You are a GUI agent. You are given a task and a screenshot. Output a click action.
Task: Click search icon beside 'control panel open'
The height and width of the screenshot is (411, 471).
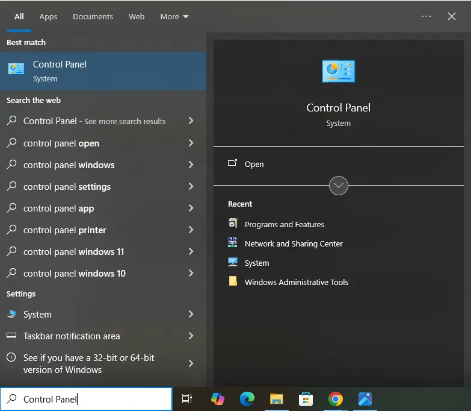11,143
